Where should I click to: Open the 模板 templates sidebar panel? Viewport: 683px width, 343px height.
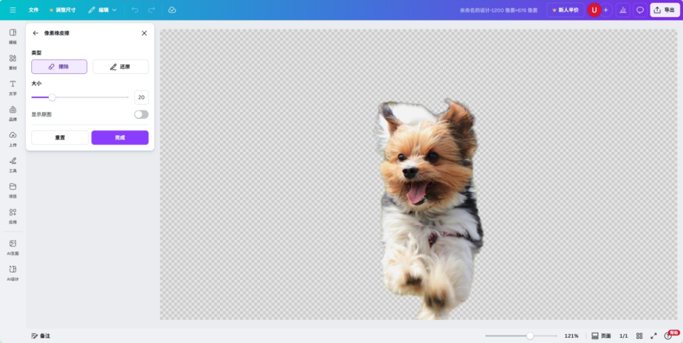tap(13, 37)
